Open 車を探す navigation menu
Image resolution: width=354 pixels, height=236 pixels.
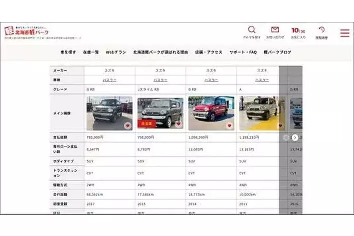(x=69, y=52)
